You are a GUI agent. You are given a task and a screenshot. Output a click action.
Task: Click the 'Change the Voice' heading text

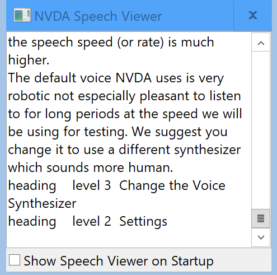pos(172,185)
